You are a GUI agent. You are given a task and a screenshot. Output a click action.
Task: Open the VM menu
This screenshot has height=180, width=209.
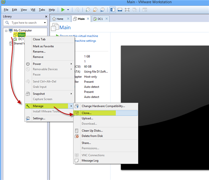click(x=33, y=10)
